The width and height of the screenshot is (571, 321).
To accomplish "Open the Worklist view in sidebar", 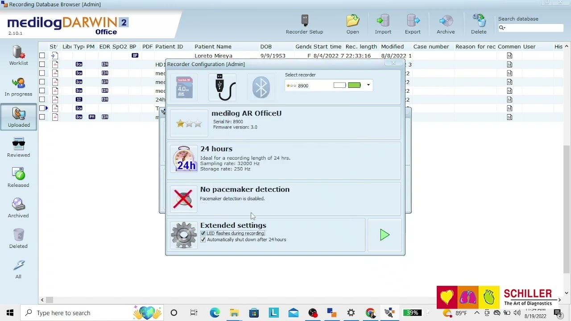I will [x=18, y=55].
